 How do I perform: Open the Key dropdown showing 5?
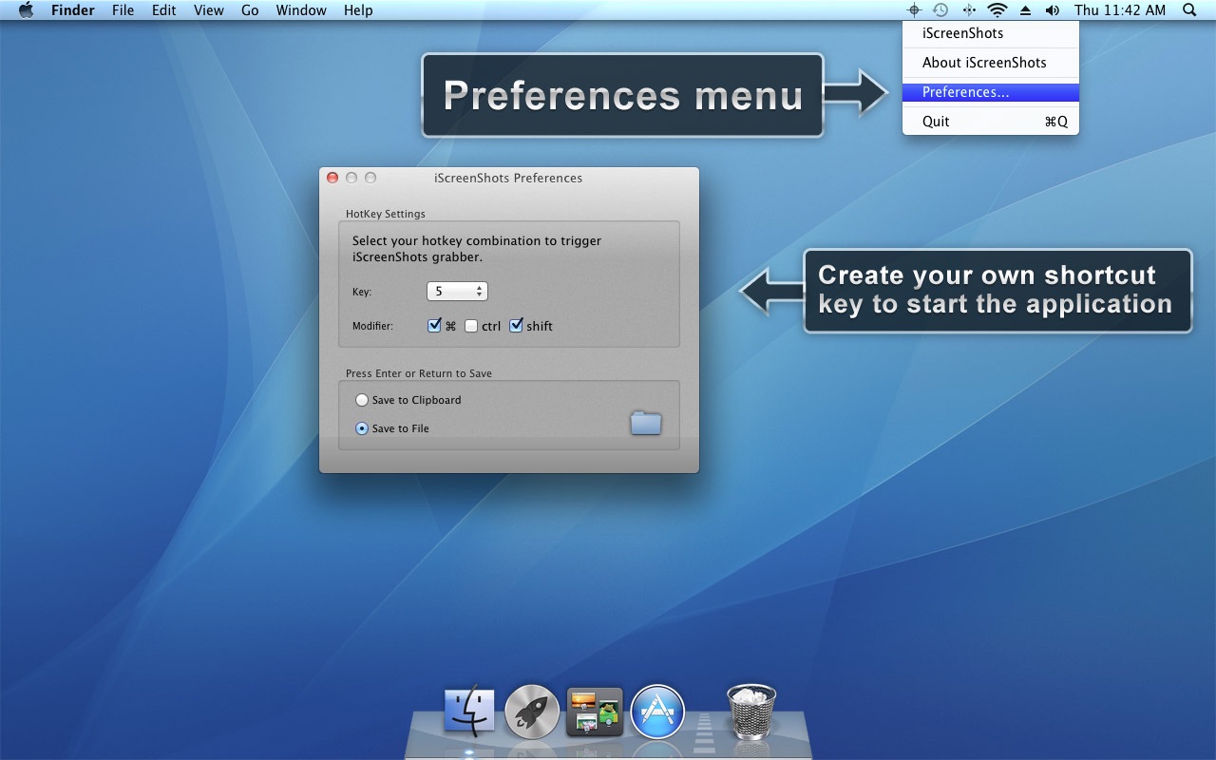[x=457, y=292]
